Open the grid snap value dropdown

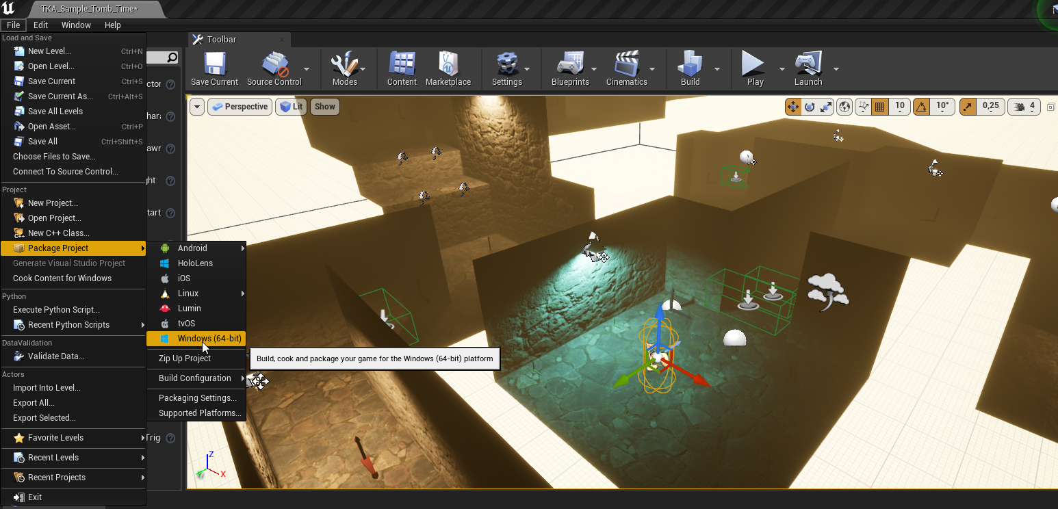pos(900,106)
